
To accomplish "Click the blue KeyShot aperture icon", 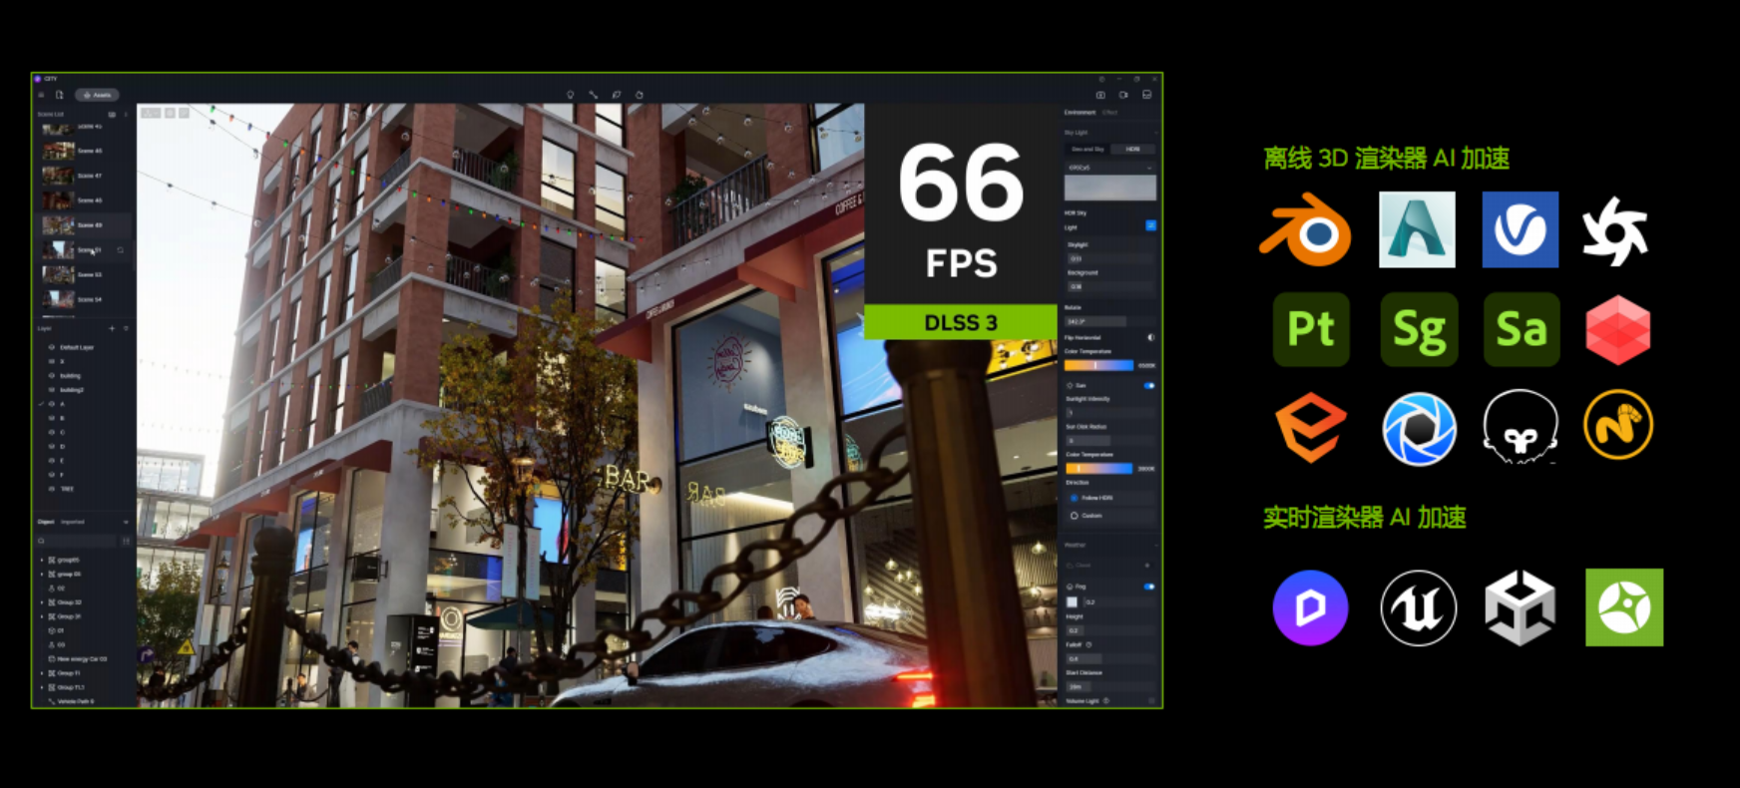I will tap(1419, 429).
